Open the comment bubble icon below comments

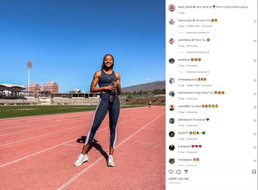[179, 172]
